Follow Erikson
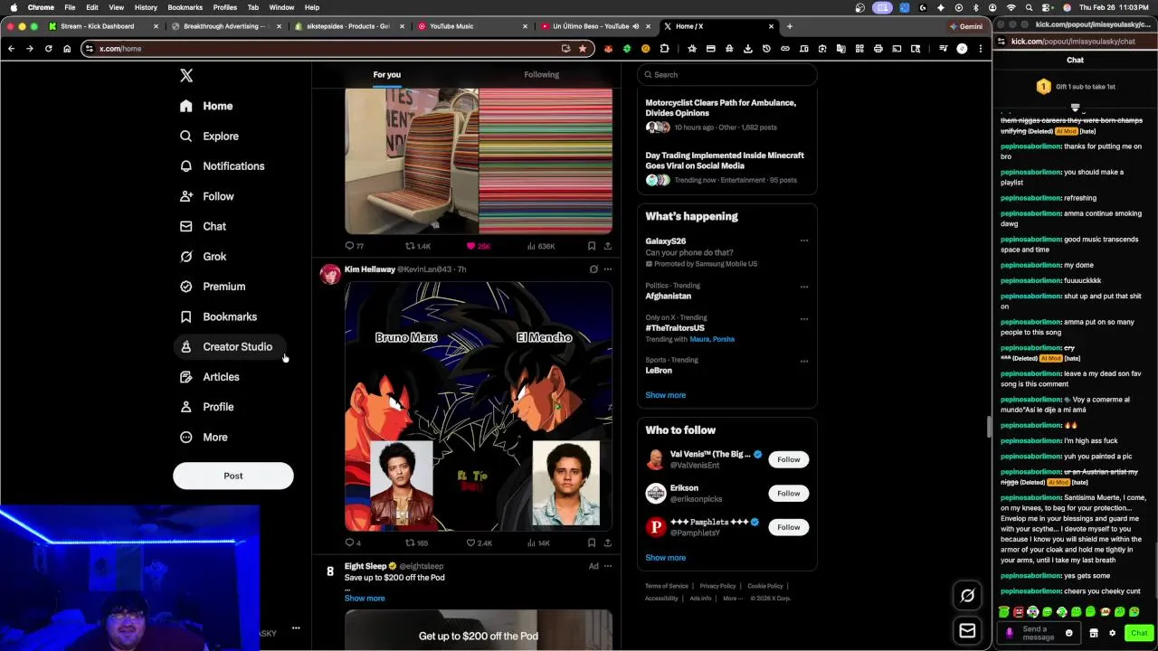 (789, 494)
